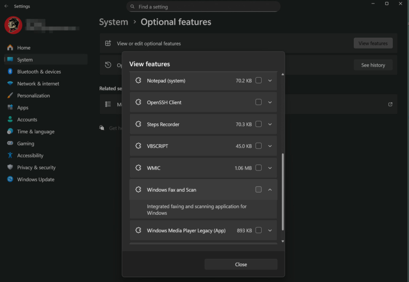The image size is (409, 282).
Task: Click the Find a setting search box
Action: tap(203, 7)
